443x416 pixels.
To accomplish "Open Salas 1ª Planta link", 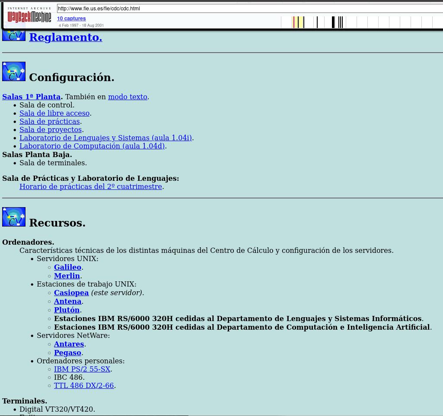I will tap(32, 97).
